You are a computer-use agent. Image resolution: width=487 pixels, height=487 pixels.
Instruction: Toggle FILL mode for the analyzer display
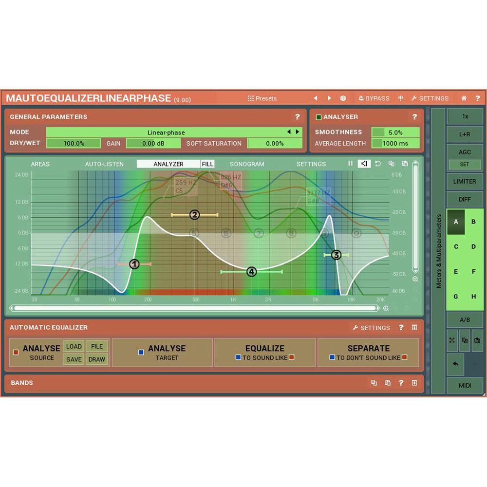[x=207, y=164]
